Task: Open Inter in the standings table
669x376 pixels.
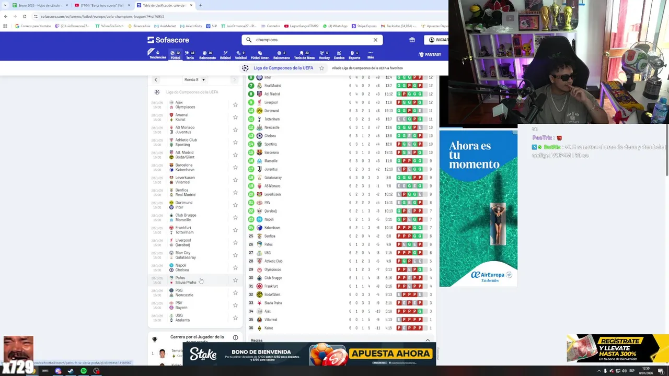Action: 341,77
